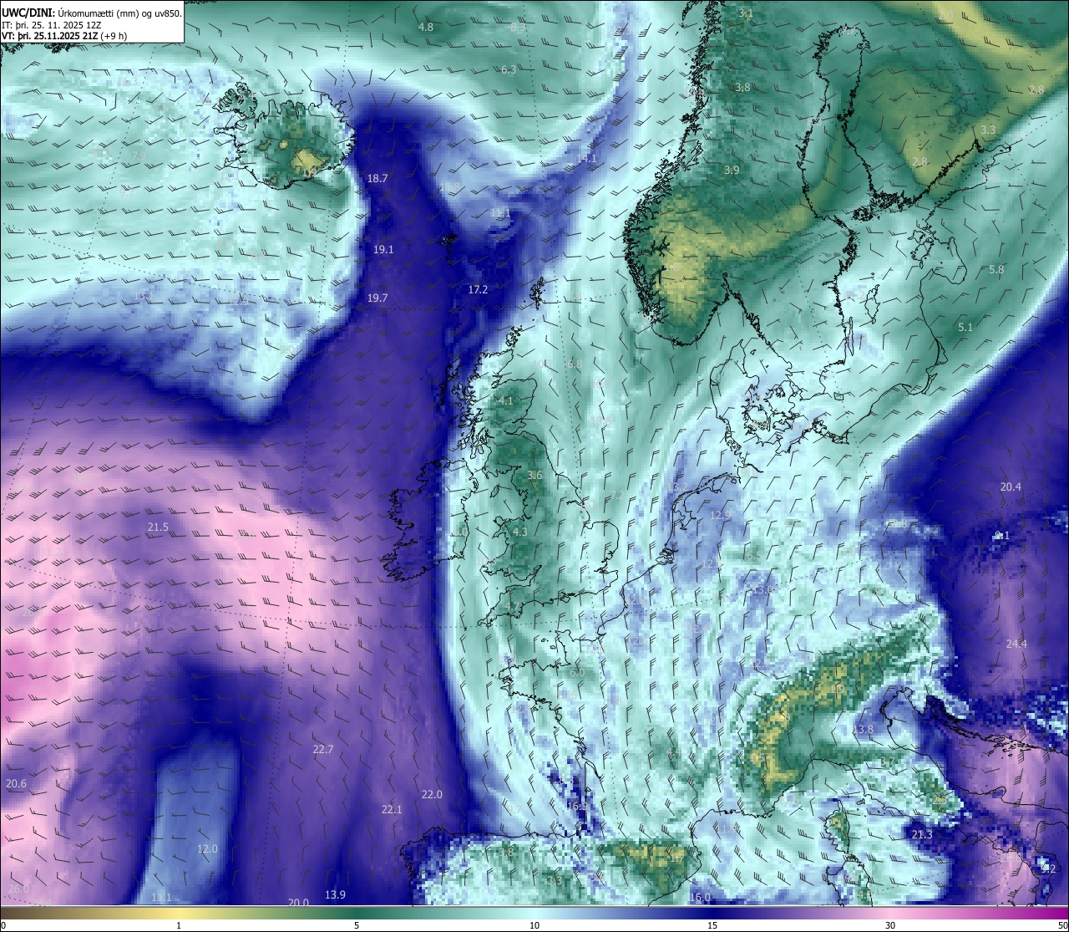
Task: Click the map value '19.1'
Action: tap(383, 249)
